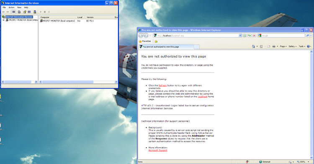
Task: Click the Compatibility View icon in IE
Action: point(245,36)
